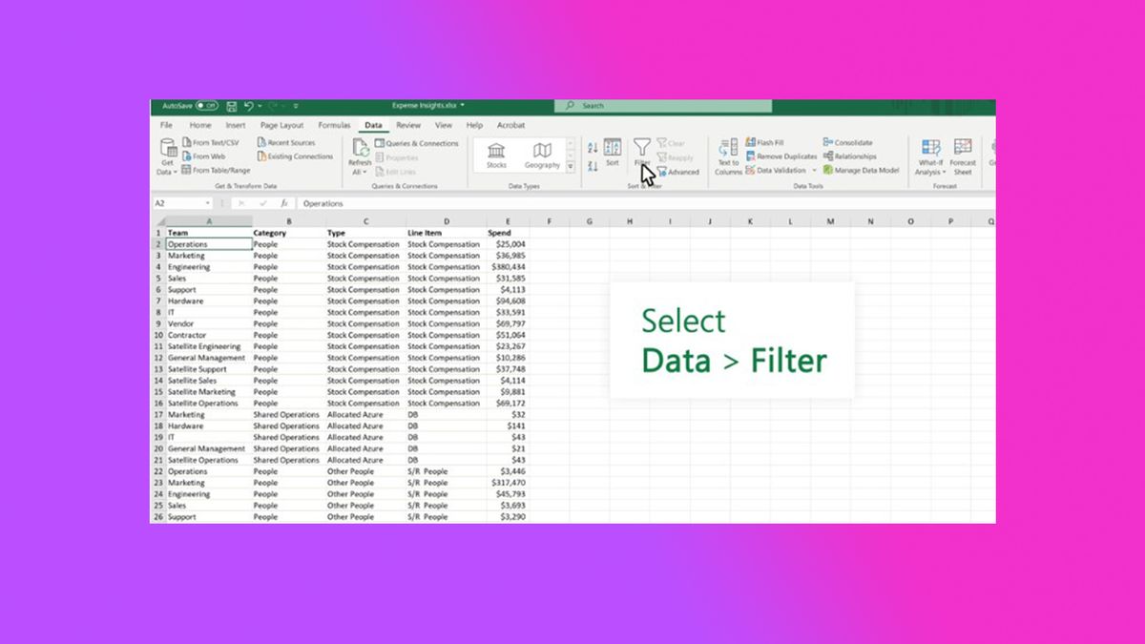
Task: Open the Name Box dropdown arrow
Action: (x=208, y=203)
